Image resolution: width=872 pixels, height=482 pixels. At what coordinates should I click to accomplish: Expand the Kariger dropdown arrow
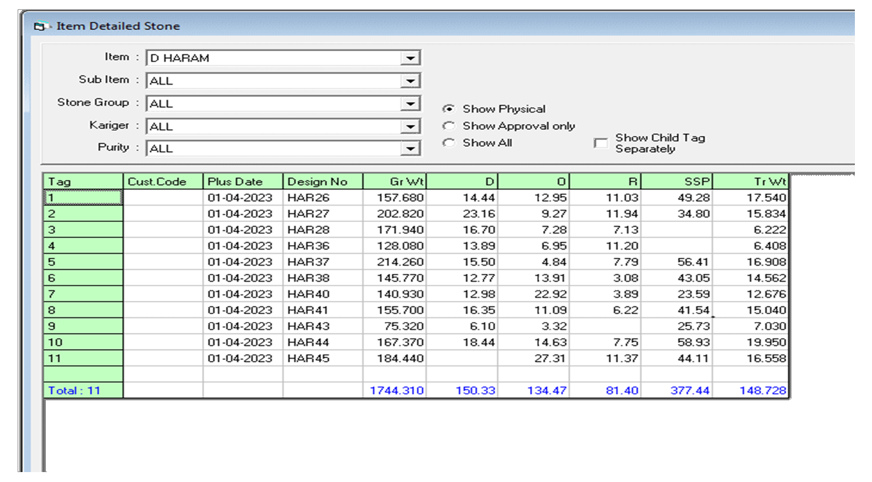[410, 126]
